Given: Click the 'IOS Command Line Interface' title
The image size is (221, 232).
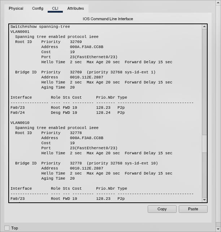Looking at the screenshot, I should (x=108, y=19).
